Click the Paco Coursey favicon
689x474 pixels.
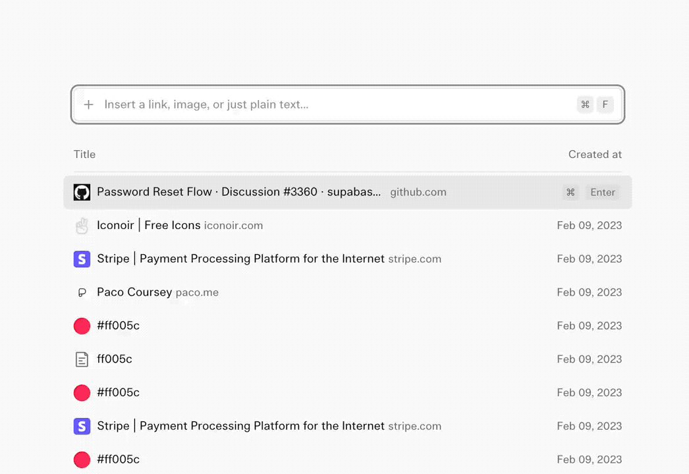[x=82, y=292]
